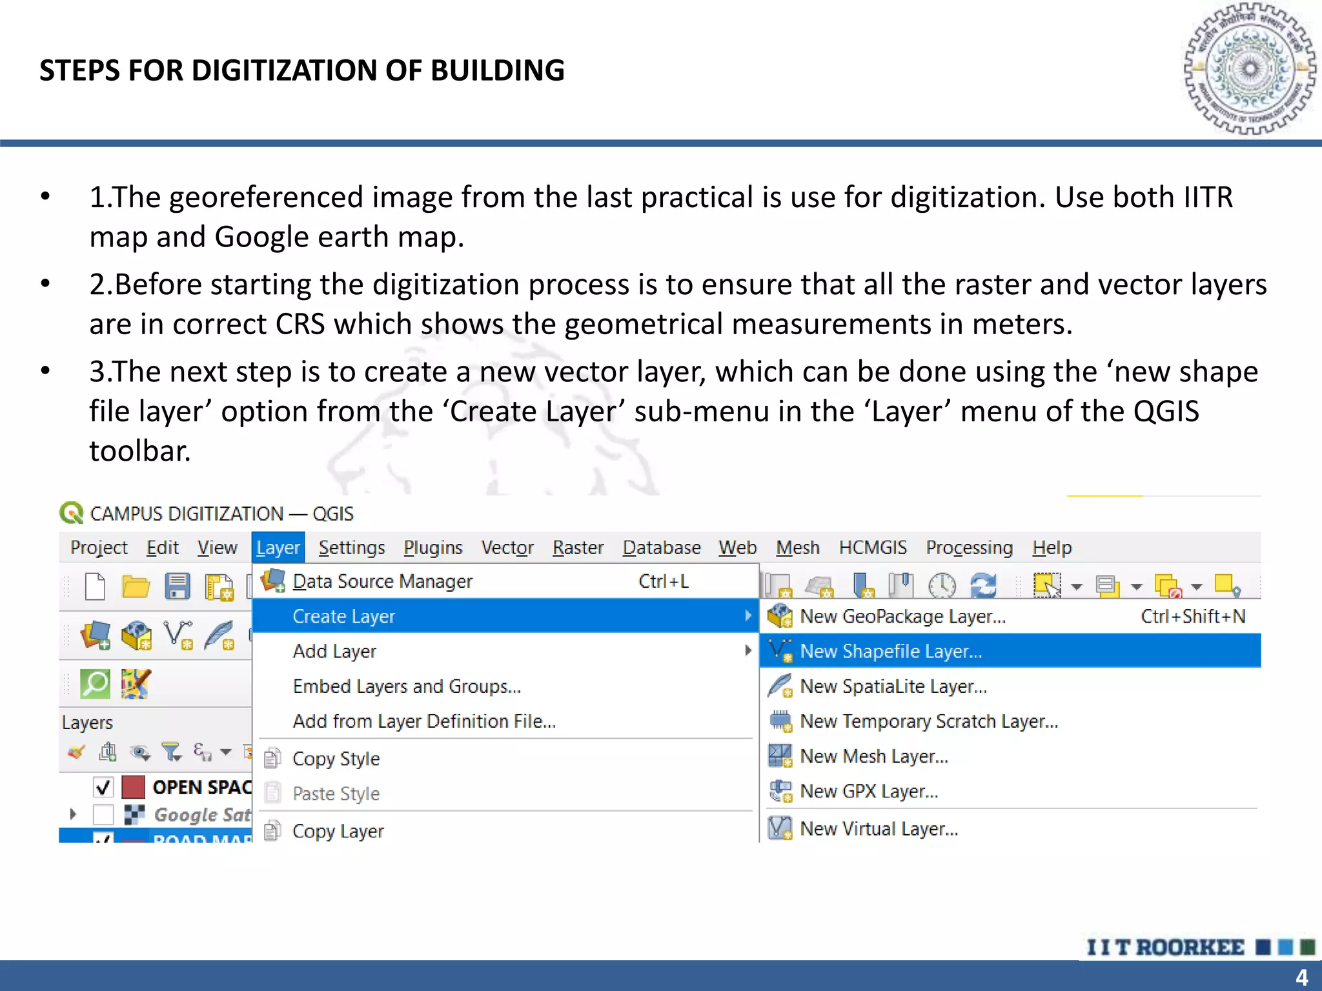Choose Add from Layer Definition File
Viewport: 1322px width, 991px height.
(x=505, y=721)
